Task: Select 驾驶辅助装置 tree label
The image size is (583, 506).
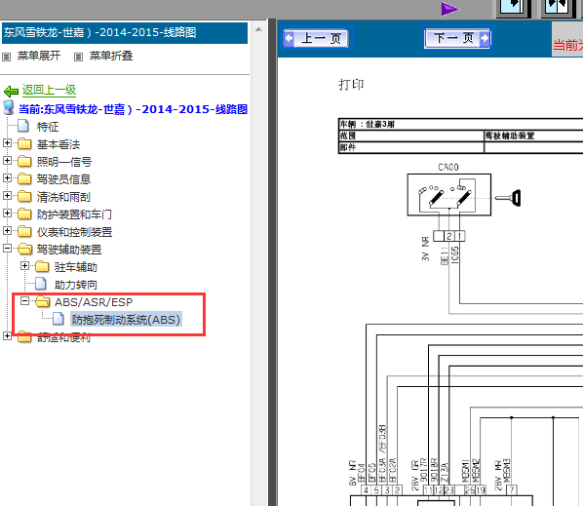Action: click(69, 250)
